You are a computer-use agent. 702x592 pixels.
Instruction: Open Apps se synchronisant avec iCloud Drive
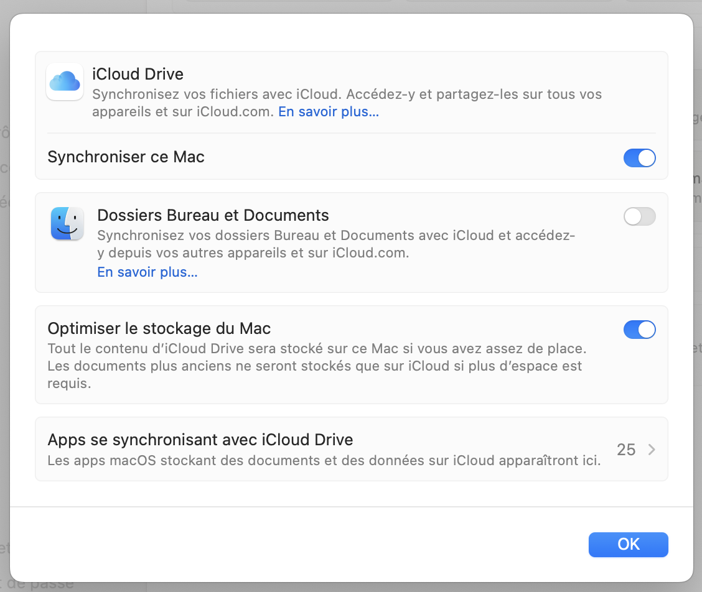tap(200, 440)
